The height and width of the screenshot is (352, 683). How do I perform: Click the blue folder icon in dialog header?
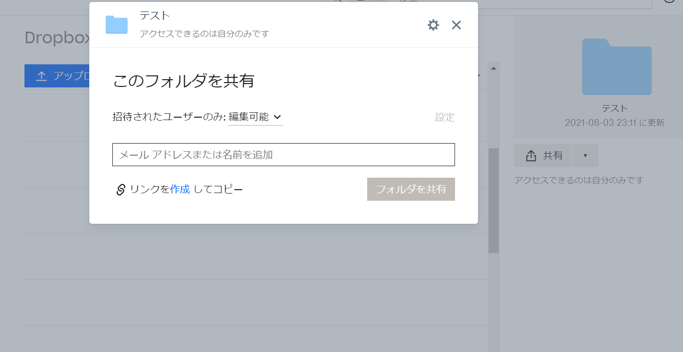117,25
